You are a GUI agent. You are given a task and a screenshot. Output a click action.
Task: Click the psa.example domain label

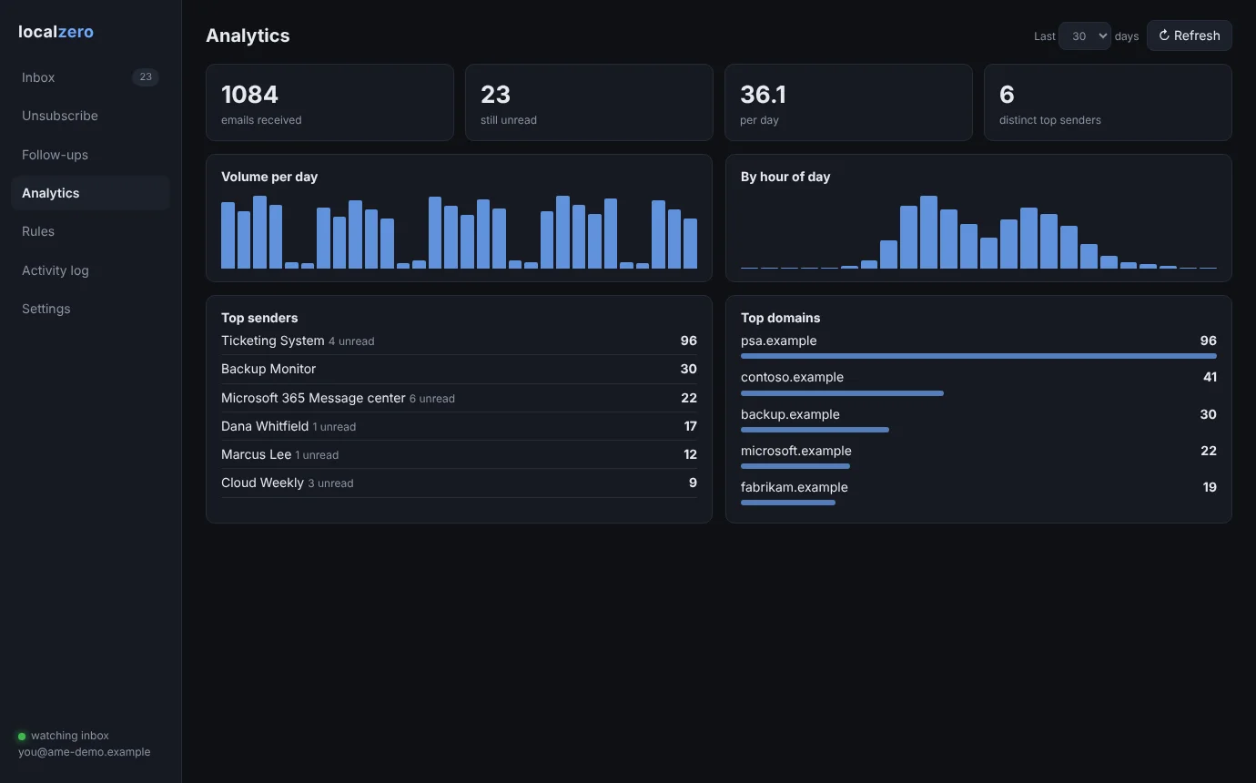tap(779, 341)
